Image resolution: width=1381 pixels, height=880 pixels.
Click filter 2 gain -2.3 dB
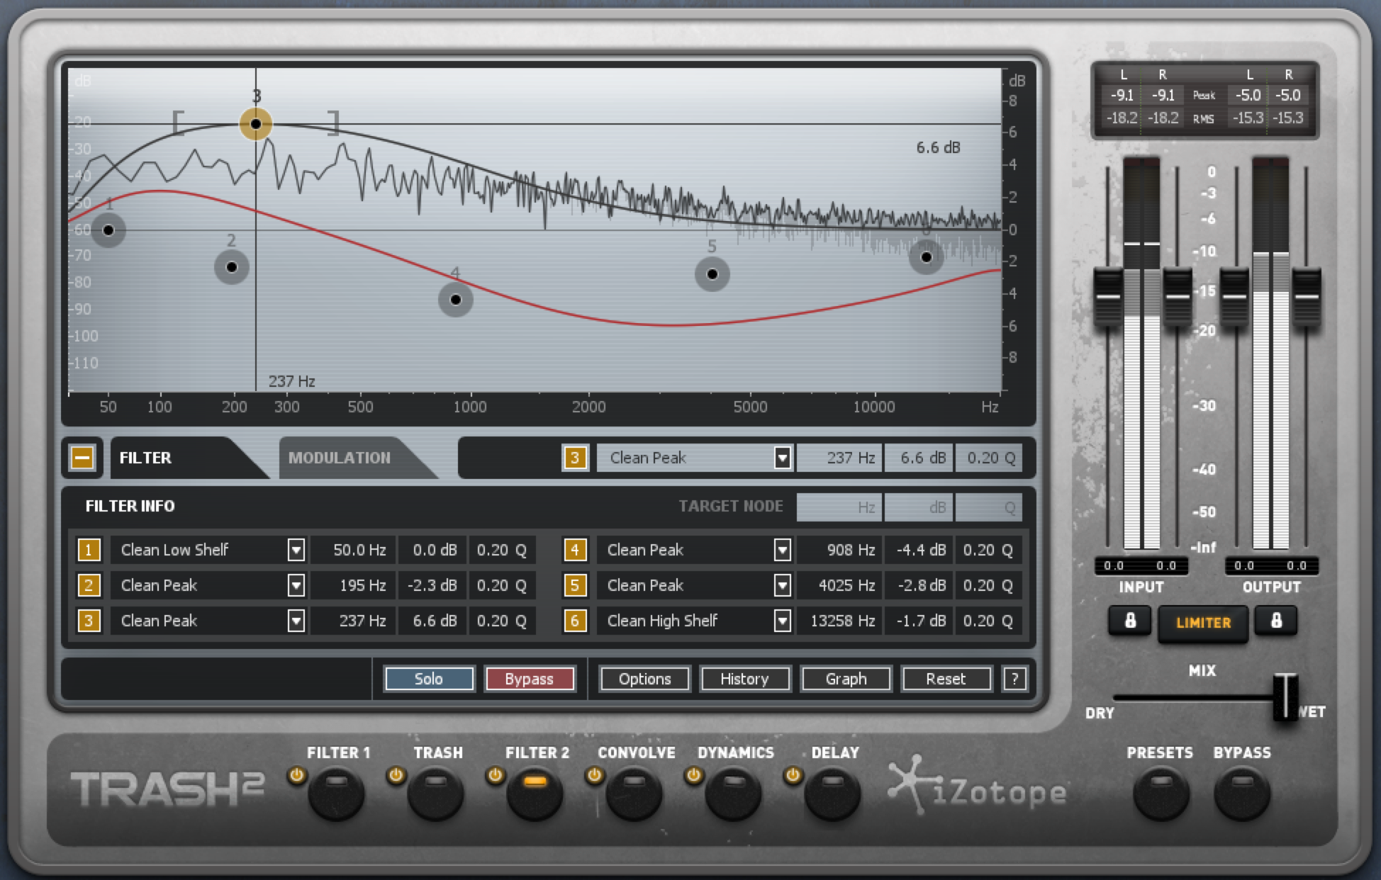coord(432,585)
